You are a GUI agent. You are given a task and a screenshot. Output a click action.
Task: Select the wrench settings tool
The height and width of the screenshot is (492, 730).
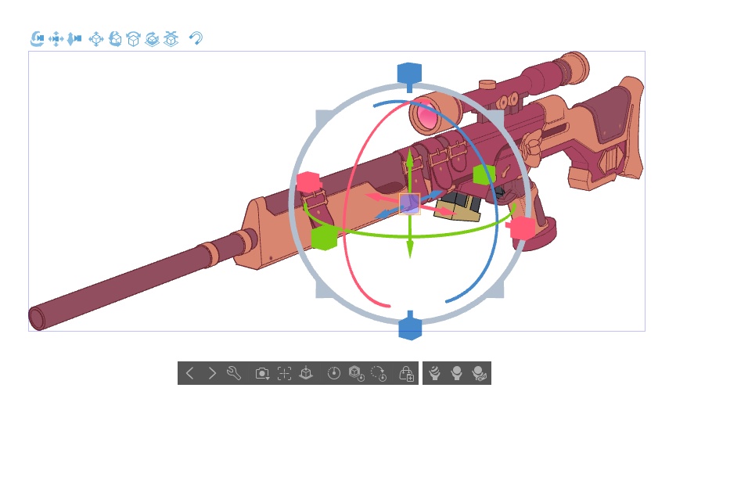click(233, 373)
